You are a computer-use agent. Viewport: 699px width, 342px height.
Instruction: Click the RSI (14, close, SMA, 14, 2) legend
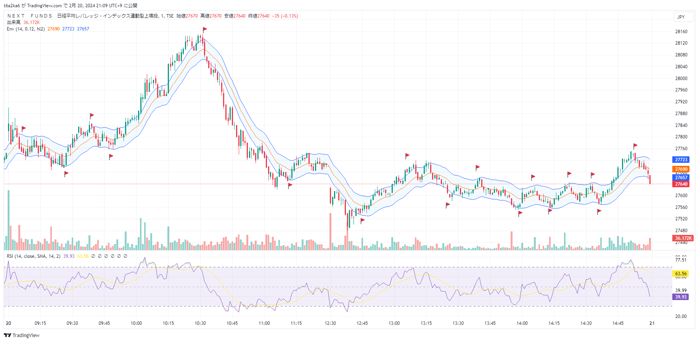tap(34, 256)
